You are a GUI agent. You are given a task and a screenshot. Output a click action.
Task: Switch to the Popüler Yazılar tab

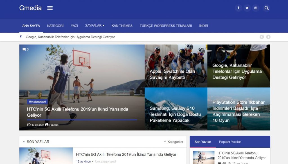coord(229,142)
